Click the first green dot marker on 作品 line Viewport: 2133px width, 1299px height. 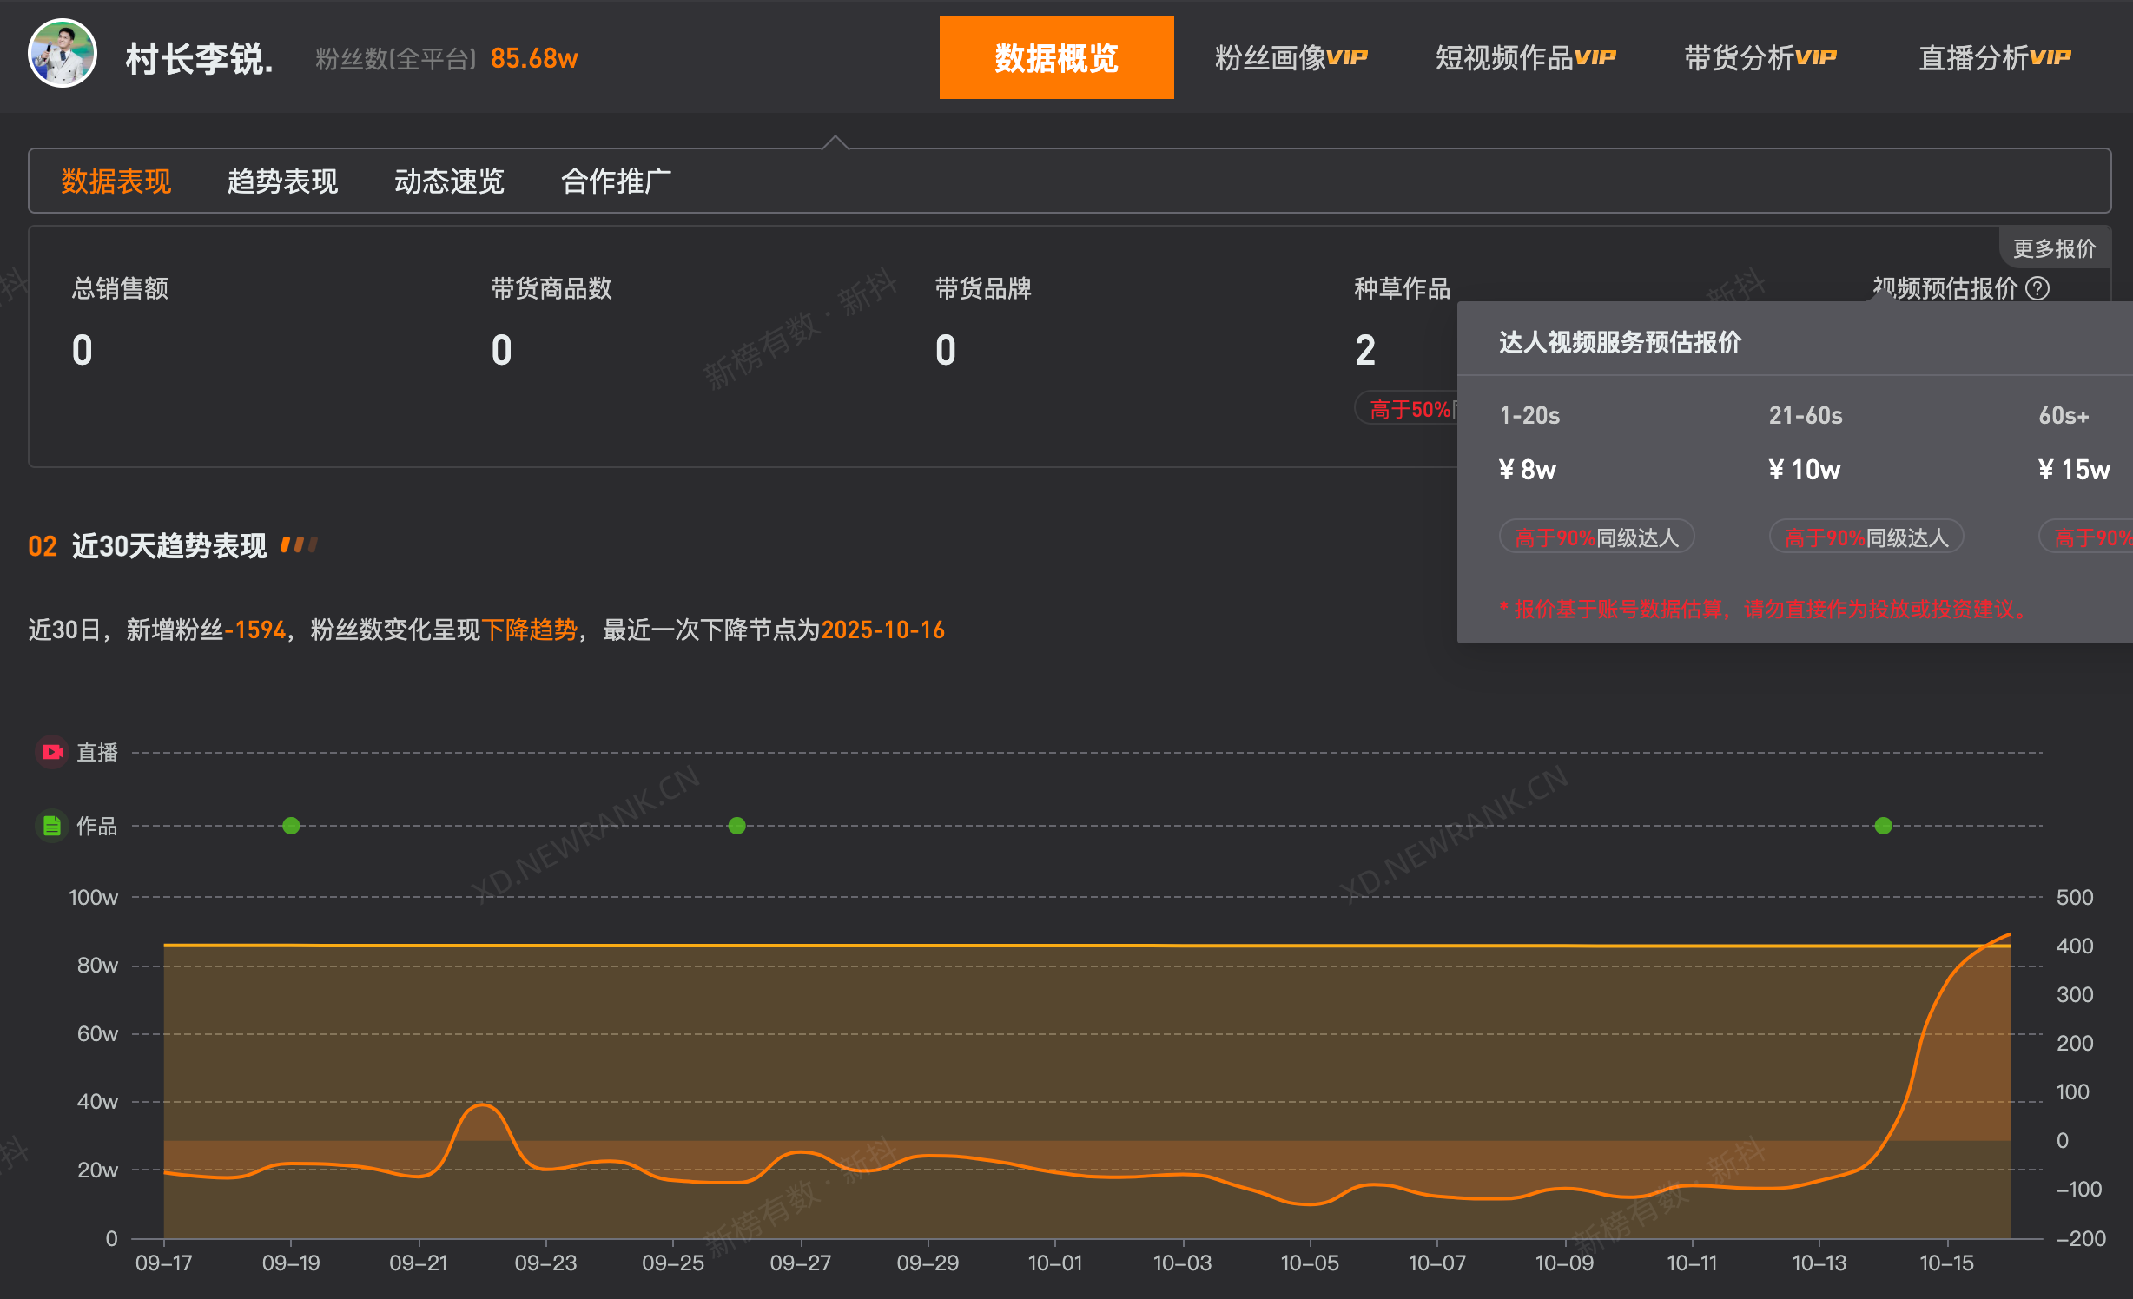click(x=291, y=826)
